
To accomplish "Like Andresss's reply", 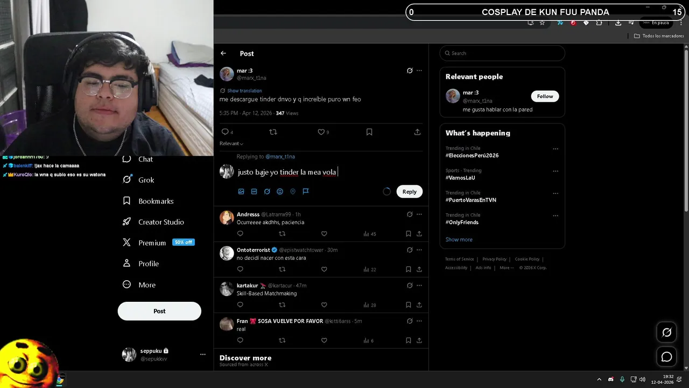I will point(324,234).
